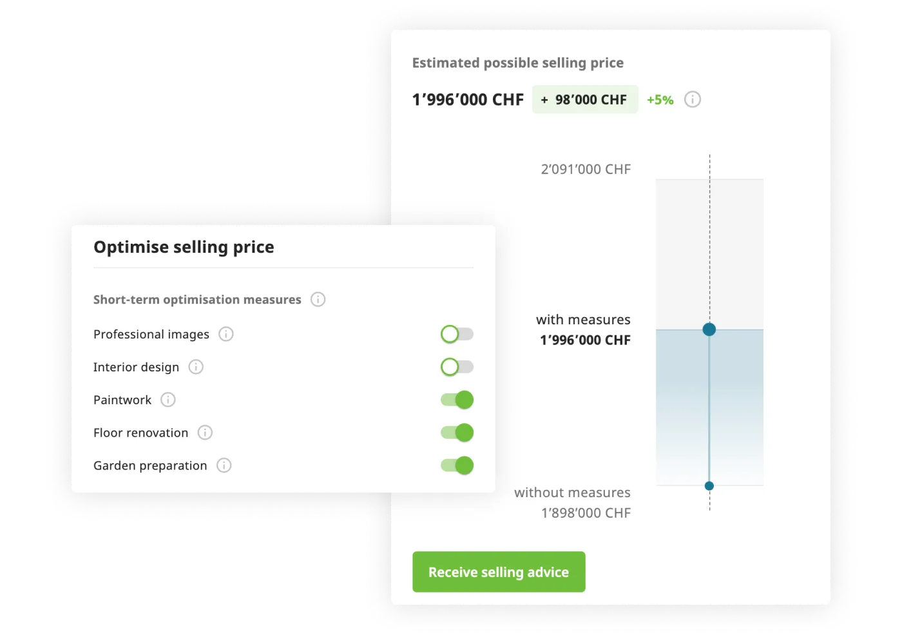This screenshot has height=637, width=902.
Task: Click the 2'091'000 CHF upper price label
Action: coord(586,169)
